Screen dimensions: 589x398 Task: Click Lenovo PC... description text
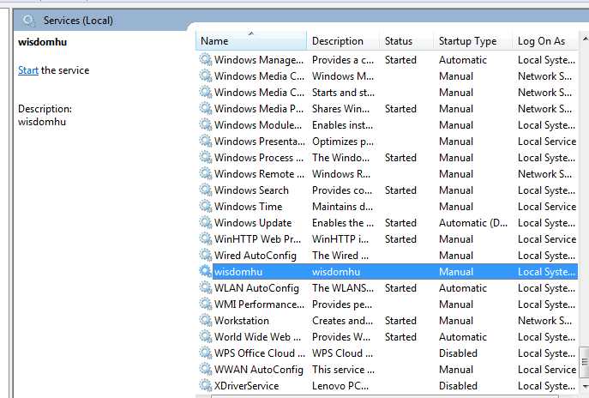pos(340,386)
